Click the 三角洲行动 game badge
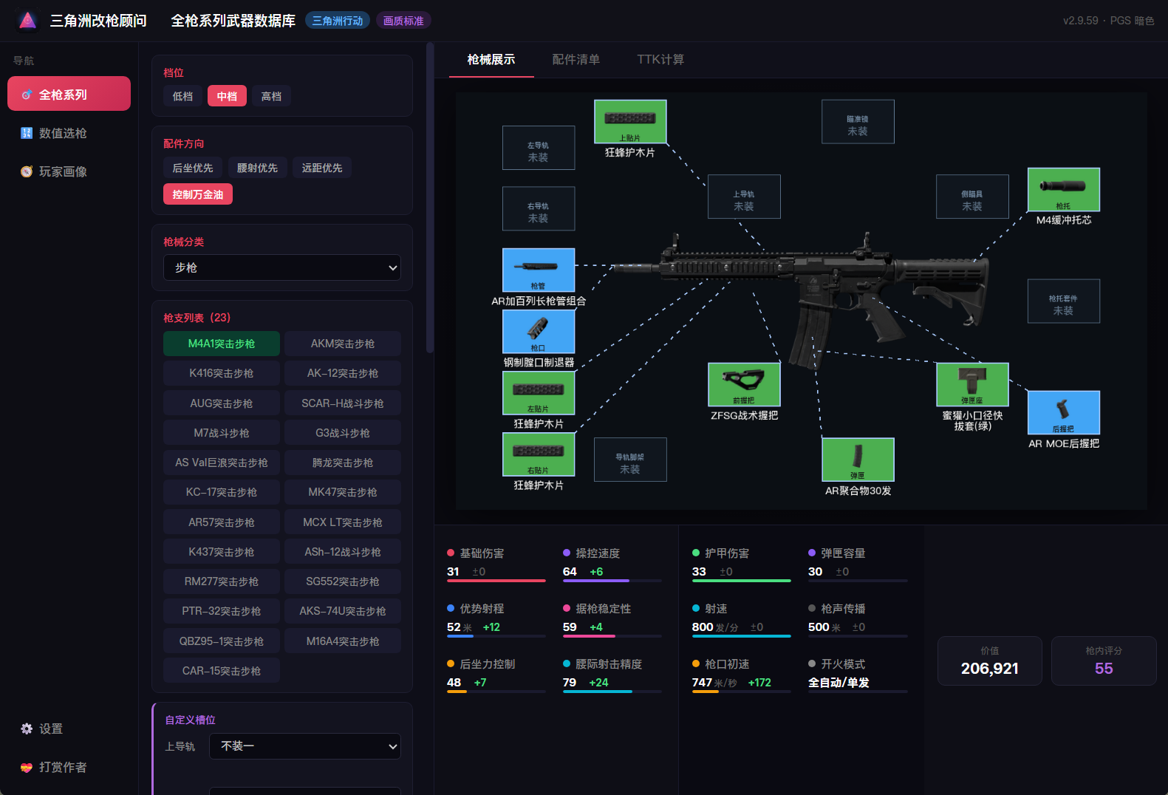Screen dimensions: 1168x795 pyautogui.click(x=338, y=21)
